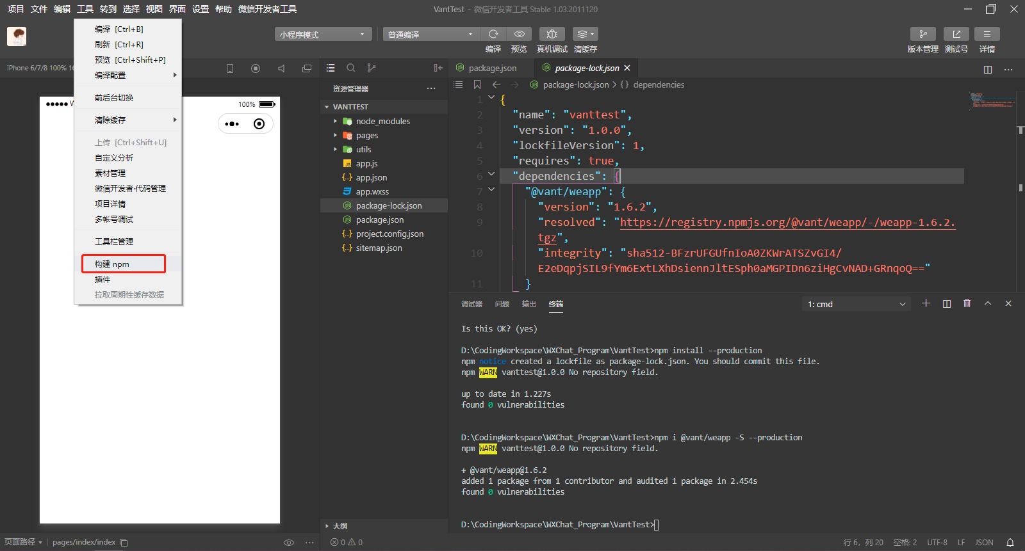Delete terminal with trash icon

tap(967, 303)
